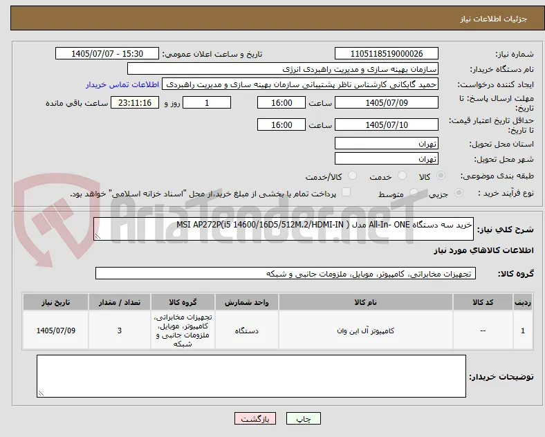Click the remaining time 23:11:16 field

point(135,103)
